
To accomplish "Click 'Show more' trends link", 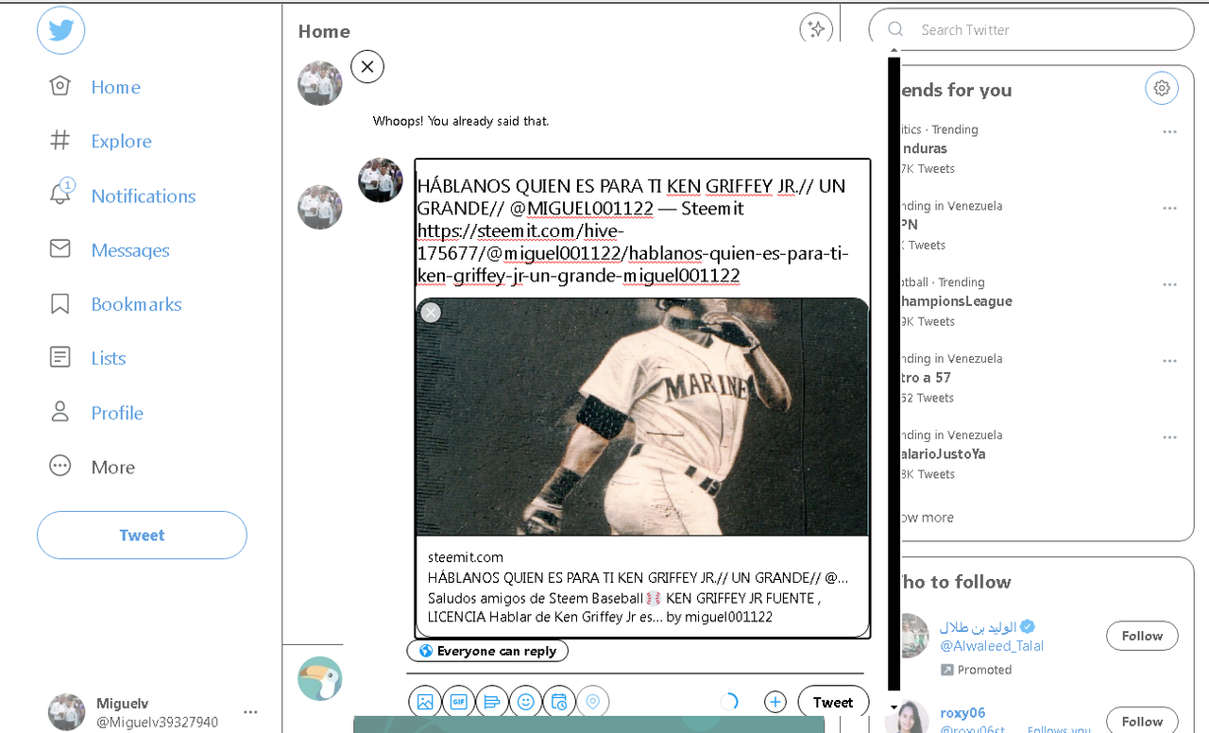I will click(926, 518).
